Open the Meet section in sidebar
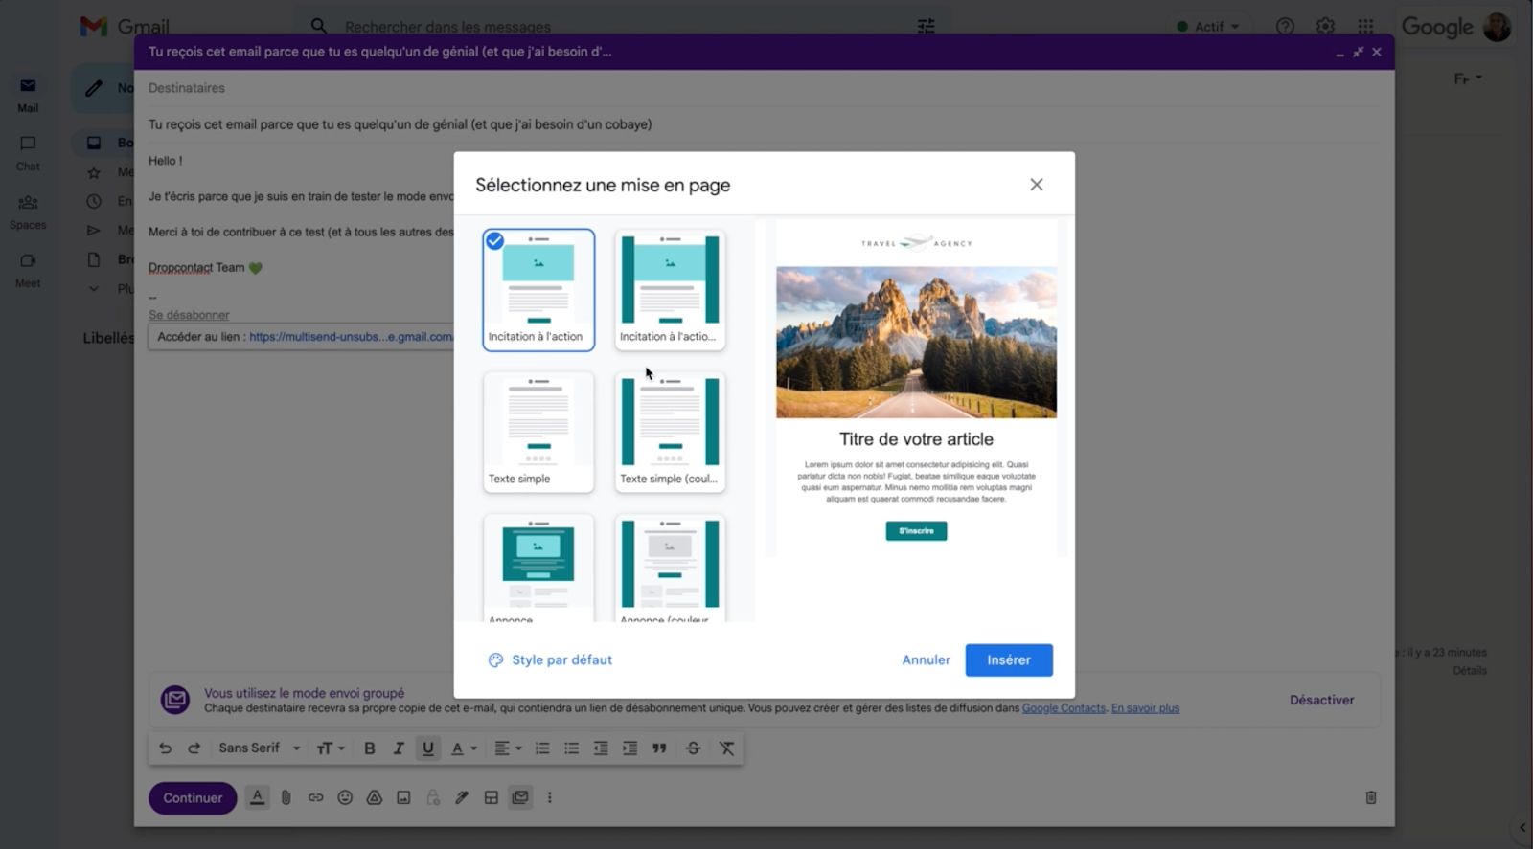 click(28, 271)
